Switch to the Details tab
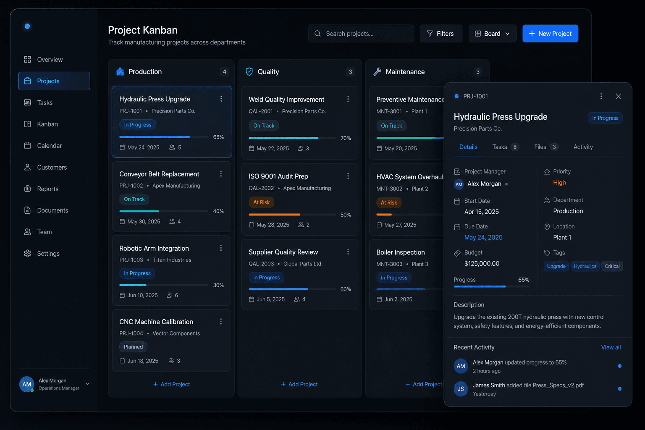This screenshot has width=645, height=430. [x=468, y=147]
